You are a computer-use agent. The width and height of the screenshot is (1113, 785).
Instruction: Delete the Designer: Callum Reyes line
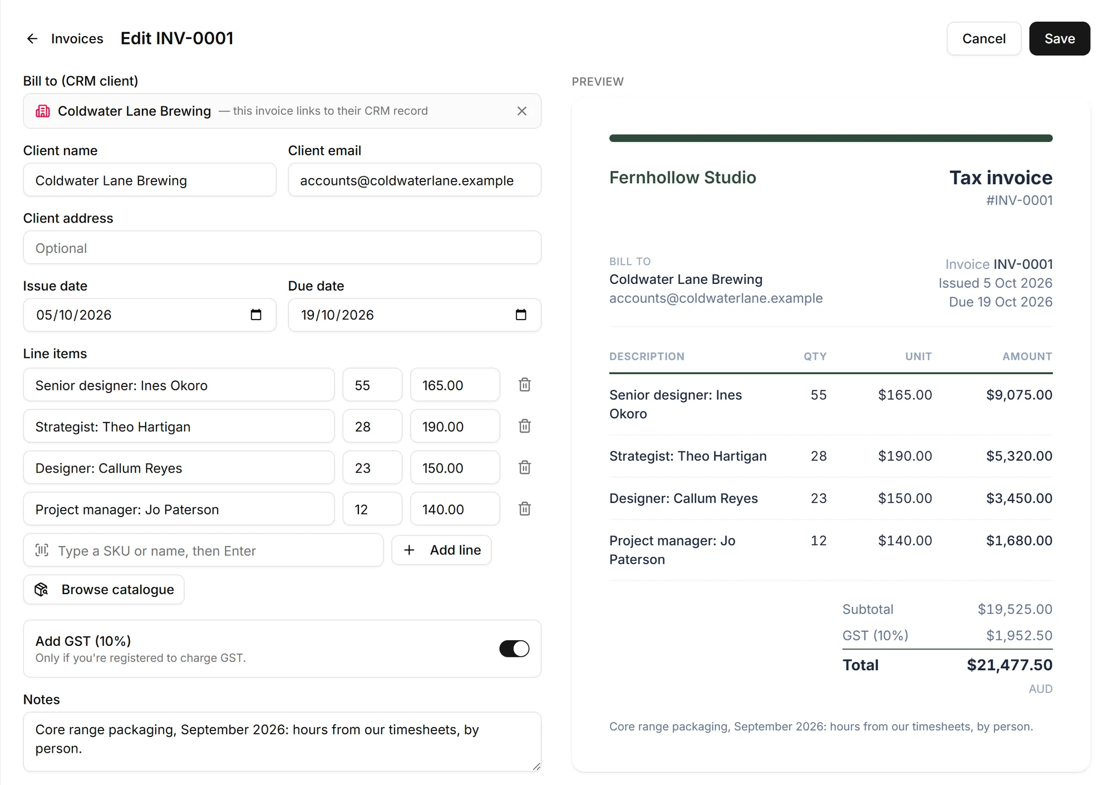pos(524,467)
